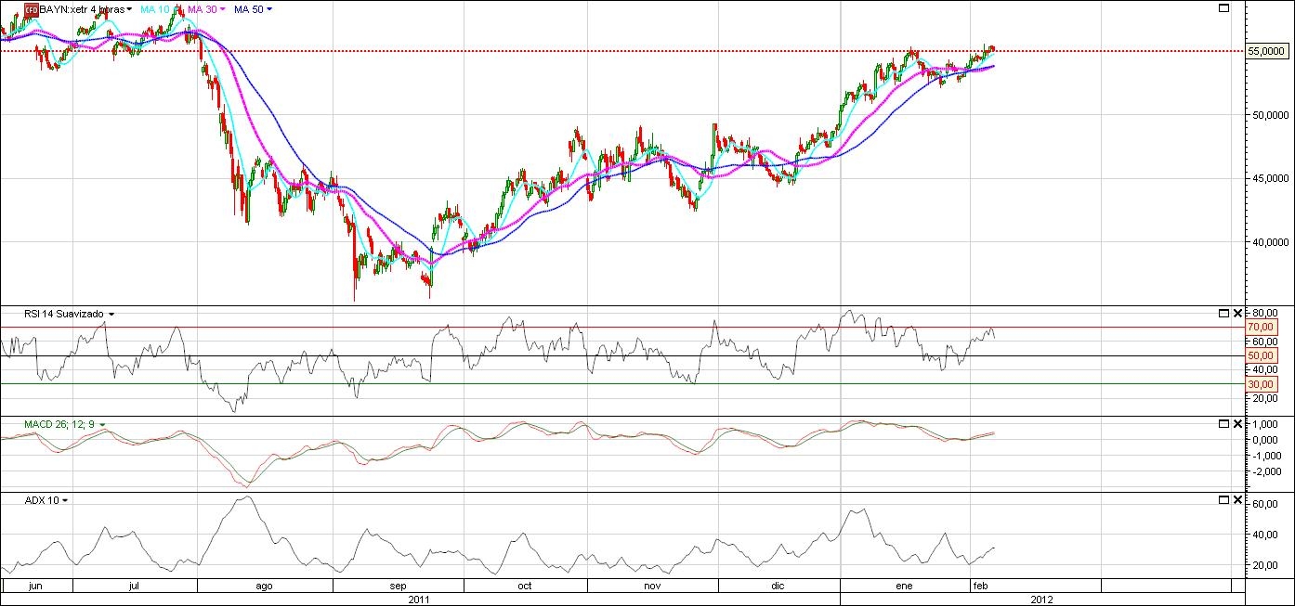Maximize the RSI 14 indicator panel
The width and height of the screenshot is (1295, 606).
tap(1223, 314)
